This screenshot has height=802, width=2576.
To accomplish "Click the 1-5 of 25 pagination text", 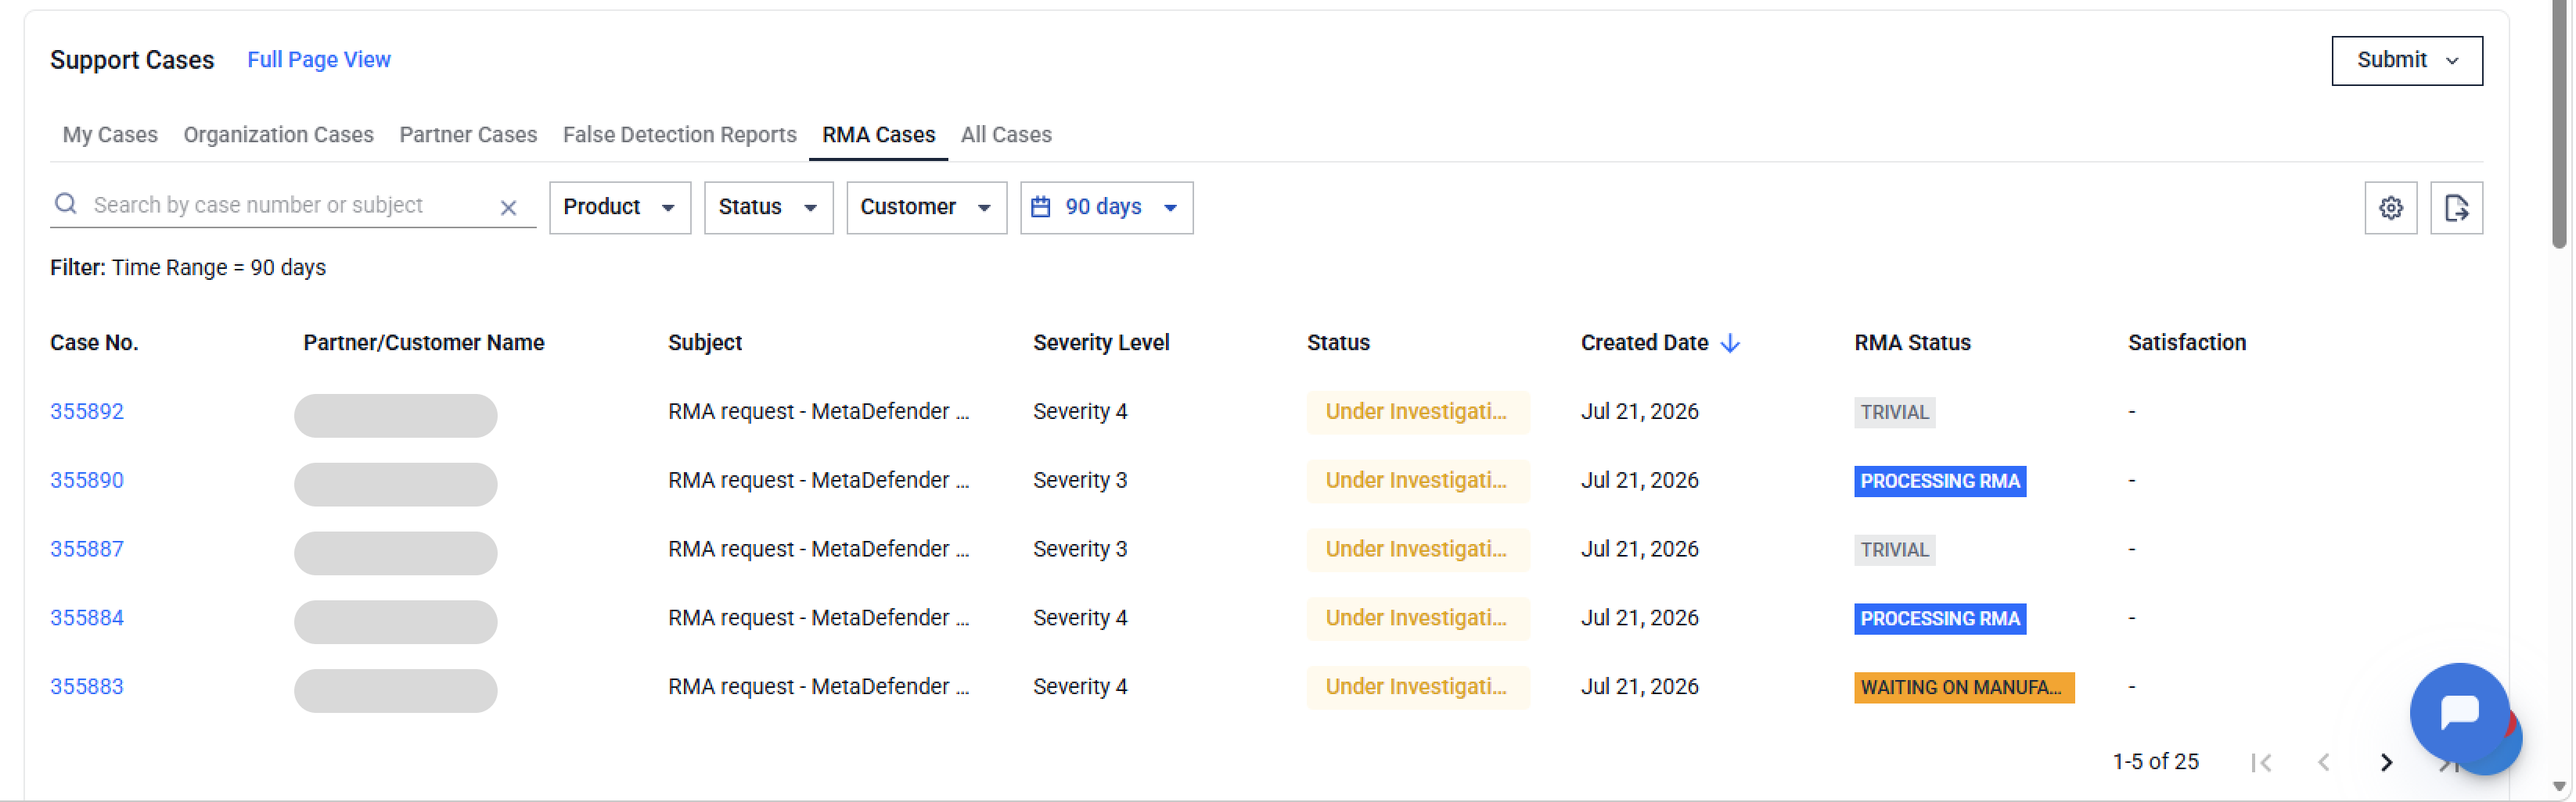I will [2155, 762].
